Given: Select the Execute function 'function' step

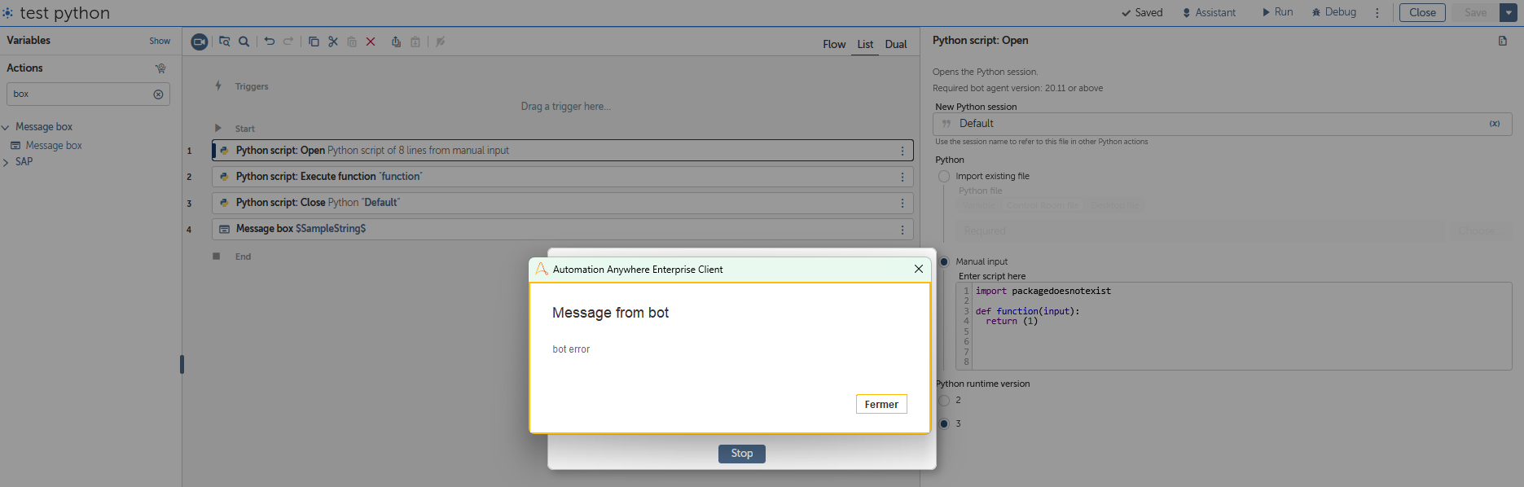Looking at the screenshot, I should point(563,177).
